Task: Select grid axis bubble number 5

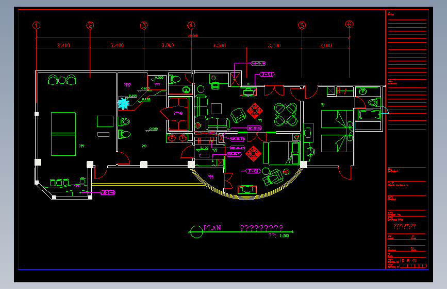Action: 302,25
